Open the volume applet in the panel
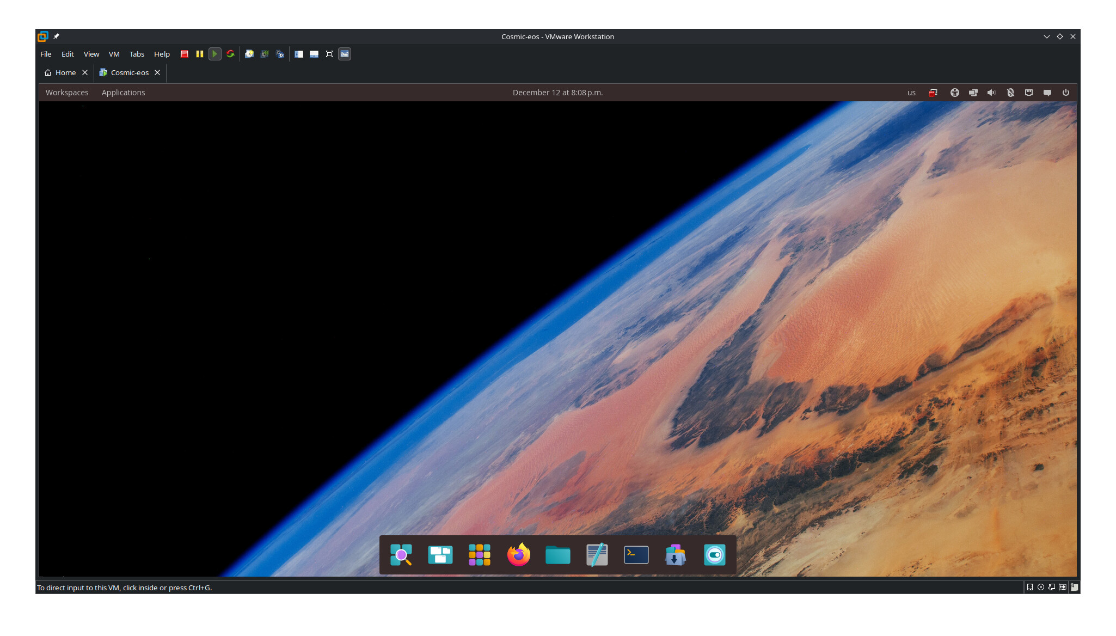1116x636 pixels. [x=991, y=93]
